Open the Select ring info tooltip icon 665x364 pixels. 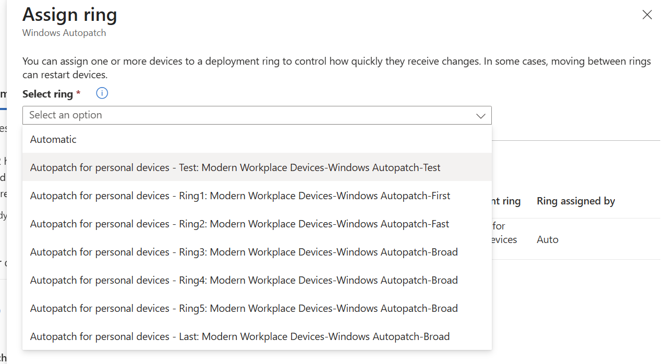click(102, 93)
